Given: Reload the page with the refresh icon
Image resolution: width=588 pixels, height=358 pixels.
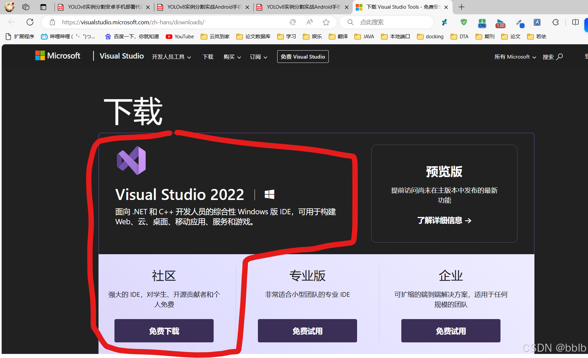Looking at the screenshot, I should pos(30,22).
